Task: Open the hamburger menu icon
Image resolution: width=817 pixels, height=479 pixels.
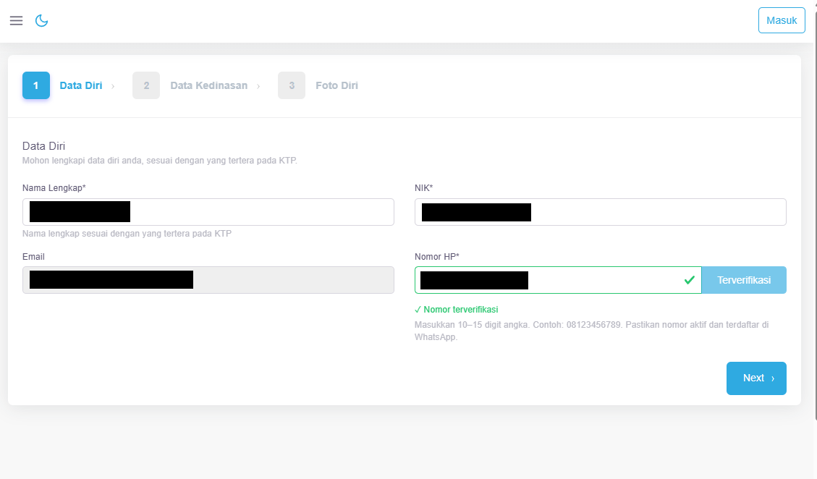Action: coord(16,20)
